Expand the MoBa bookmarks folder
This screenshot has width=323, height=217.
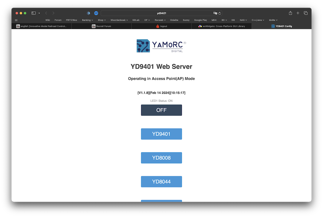point(273,20)
